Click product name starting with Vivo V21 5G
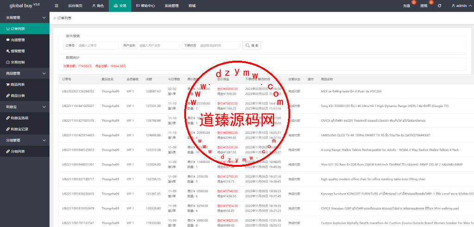This screenshot has width=474, height=227. pos(392,164)
